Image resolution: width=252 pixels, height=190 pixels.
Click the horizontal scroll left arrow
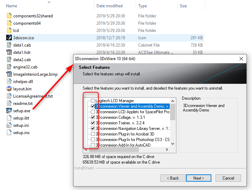86,149
